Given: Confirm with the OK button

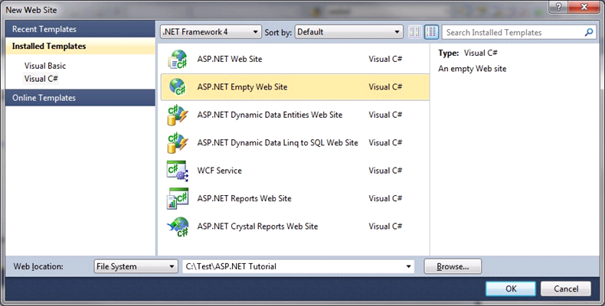Looking at the screenshot, I should pos(511,288).
